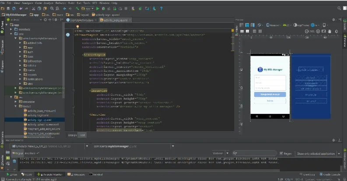Switch Preview to Design surface only mode
This screenshot has width=347, height=181.
[242, 25]
